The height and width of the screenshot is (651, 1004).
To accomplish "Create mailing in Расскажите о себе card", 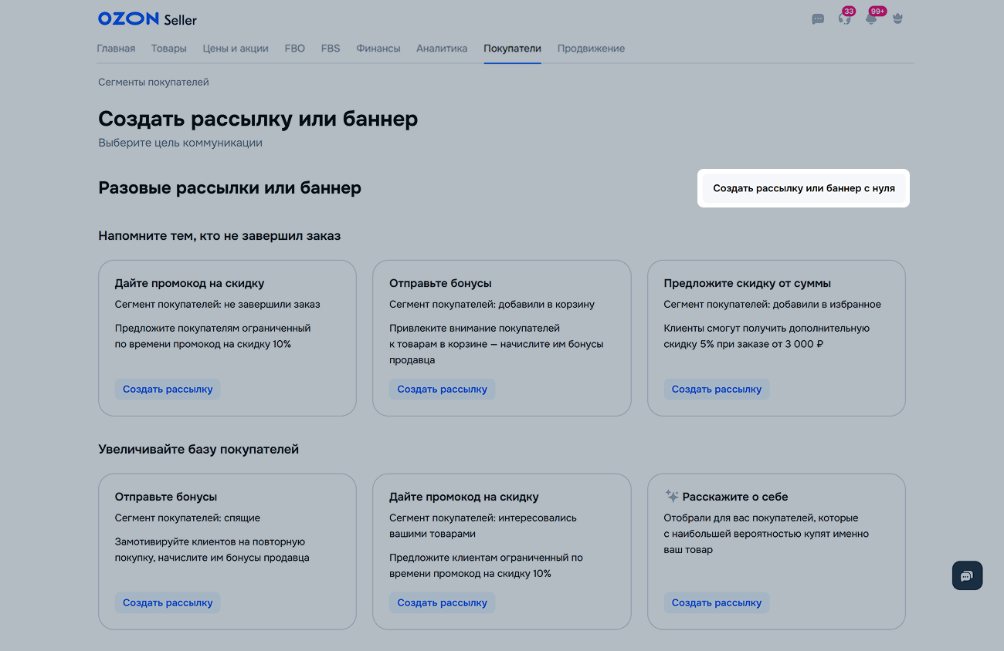I will point(716,603).
